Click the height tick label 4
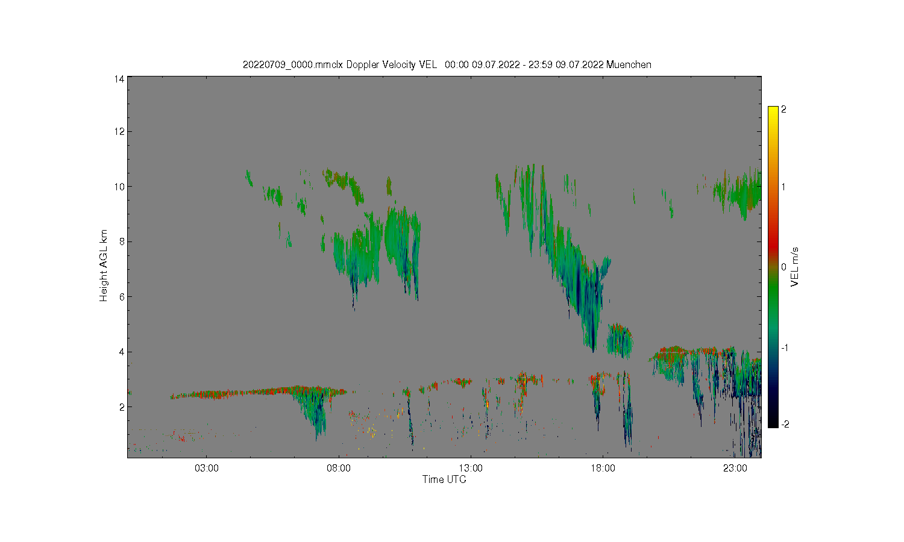The height and width of the screenshot is (542, 904). tap(122, 352)
